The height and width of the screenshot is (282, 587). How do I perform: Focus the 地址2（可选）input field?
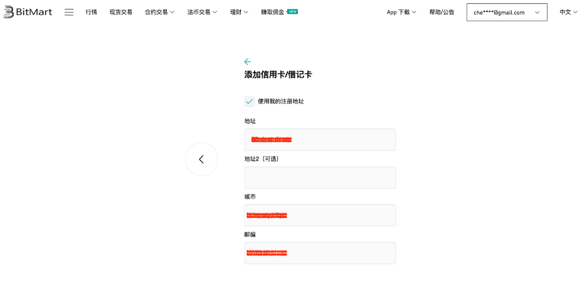pos(320,177)
